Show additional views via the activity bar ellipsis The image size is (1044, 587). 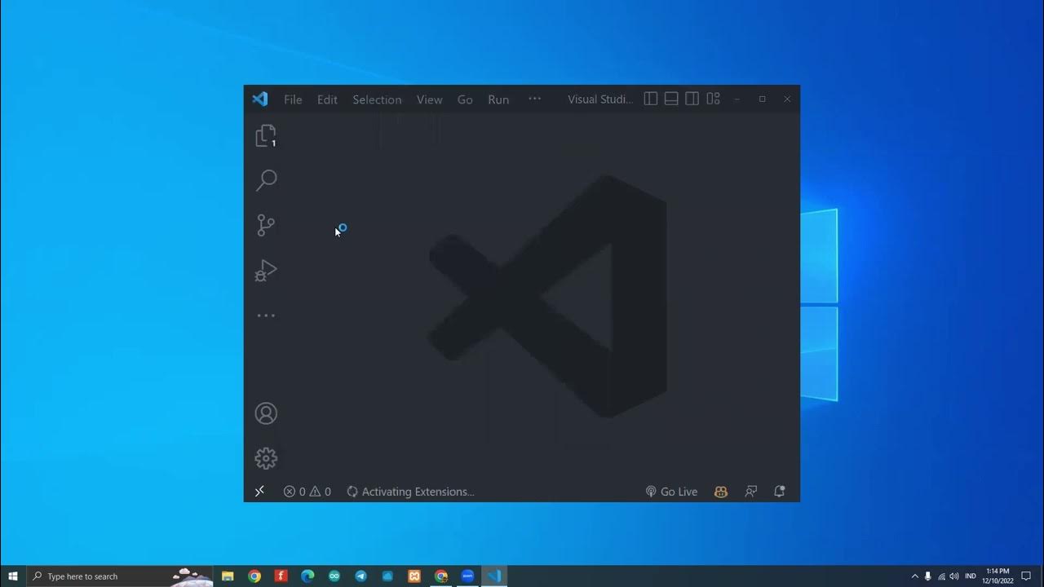[266, 316]
